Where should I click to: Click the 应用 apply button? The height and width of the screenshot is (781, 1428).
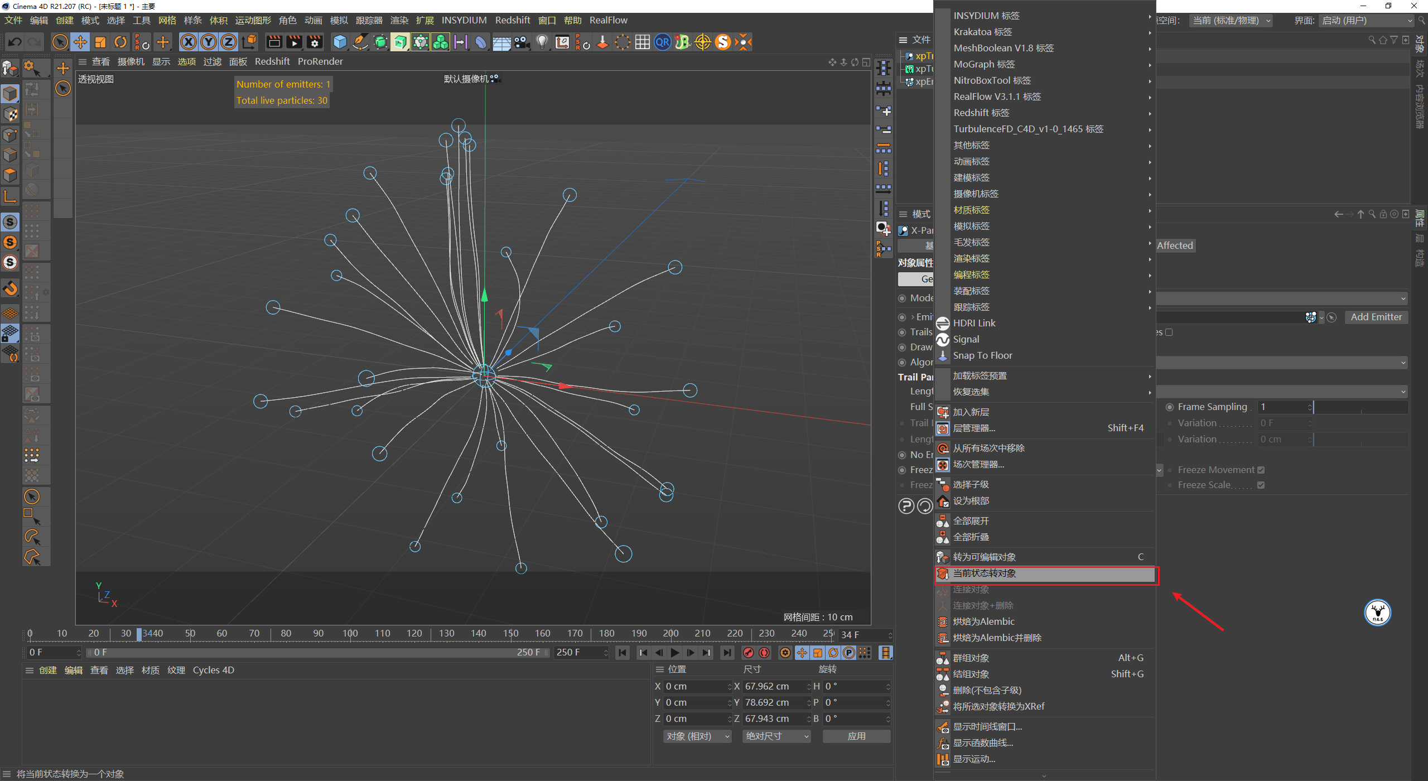(856, 736)
